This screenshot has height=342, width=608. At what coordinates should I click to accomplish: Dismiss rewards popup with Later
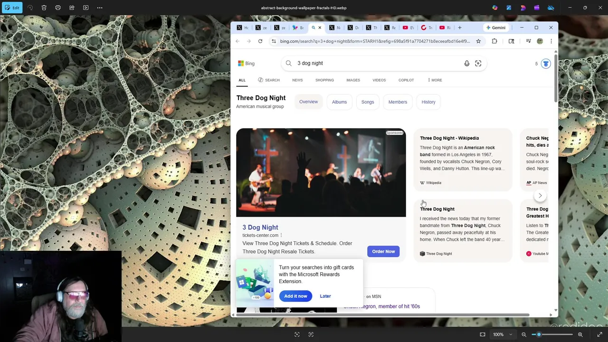point(325,296)
